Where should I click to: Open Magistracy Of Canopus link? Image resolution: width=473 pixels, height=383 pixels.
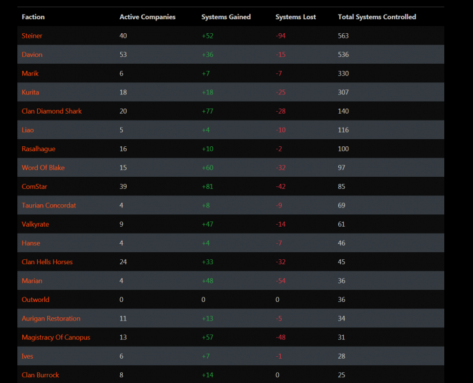click(56, 337)
